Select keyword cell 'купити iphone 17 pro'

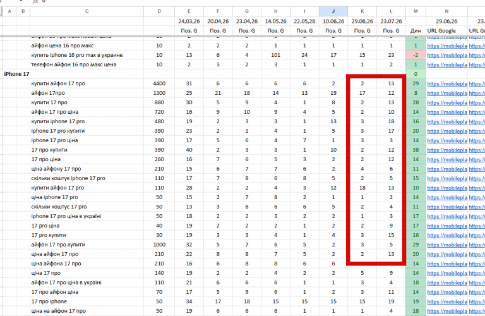[x=87, y=121]
